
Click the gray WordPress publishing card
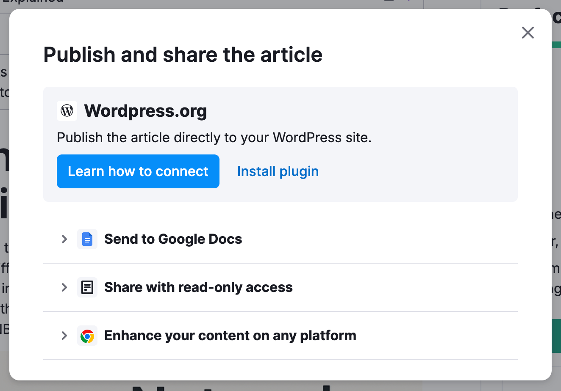(280, 144)
